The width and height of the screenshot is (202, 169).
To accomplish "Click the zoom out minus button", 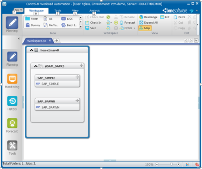I will tap(157, 164).
